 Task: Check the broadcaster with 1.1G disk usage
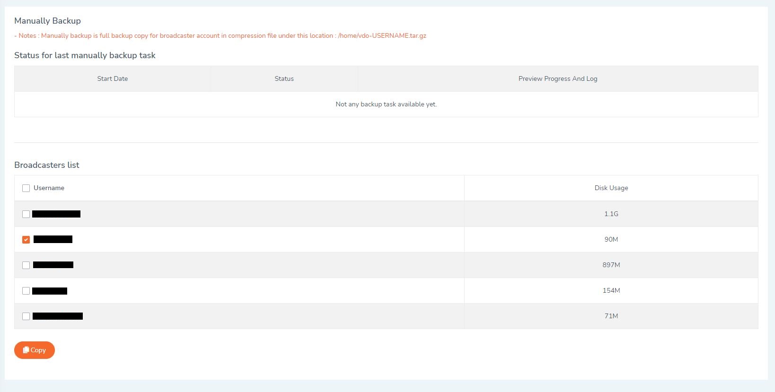[26, 214]
